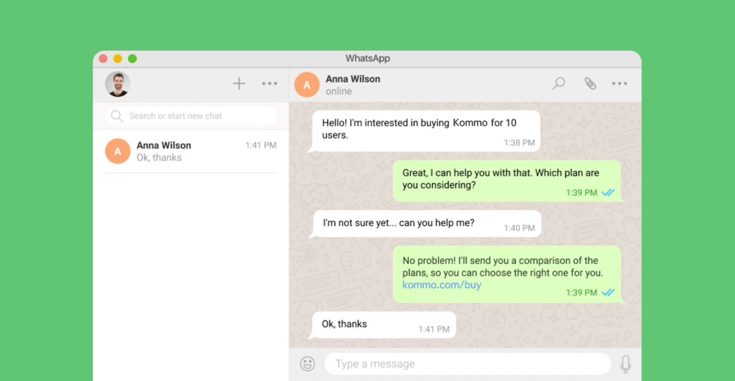Click 'online' status under Anna Wilson
The width and height of the screenshot is (735, 381).
coord(338,92)
